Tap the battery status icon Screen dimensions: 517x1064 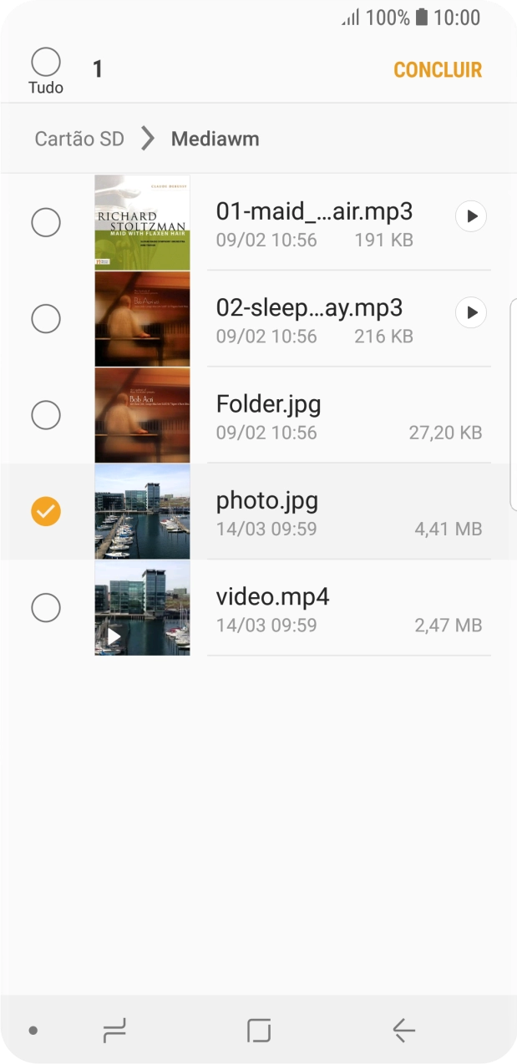(x=422, y=18)
